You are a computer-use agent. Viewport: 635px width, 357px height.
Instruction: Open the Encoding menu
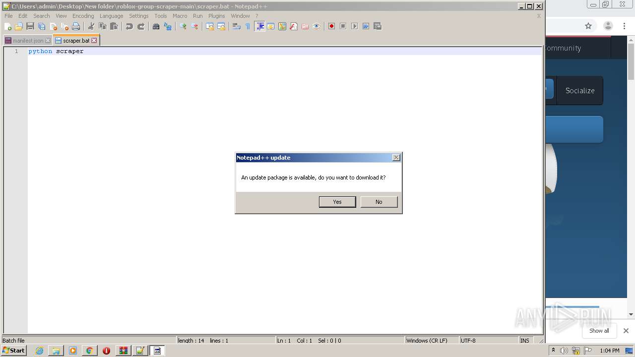click(x=83, y=16)
